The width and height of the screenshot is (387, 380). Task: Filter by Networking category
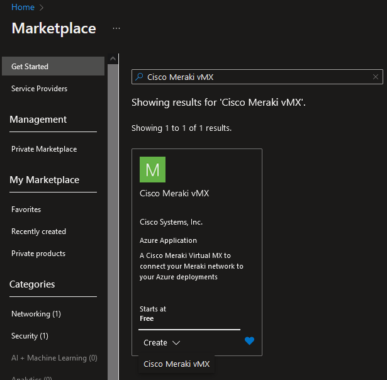coord(36,314)
